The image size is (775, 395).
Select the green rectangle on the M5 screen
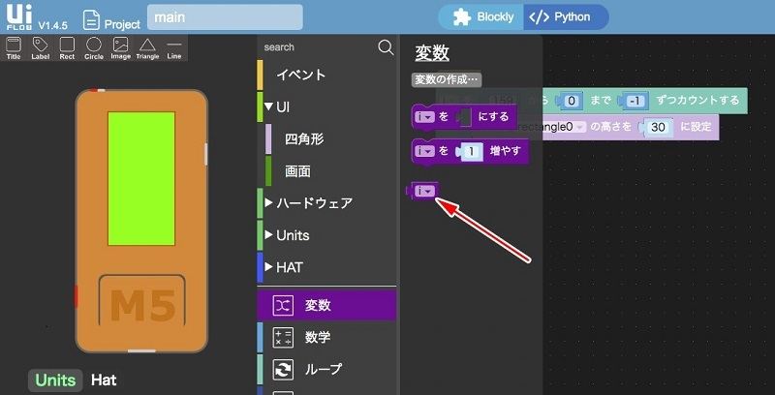coord(141,178)
